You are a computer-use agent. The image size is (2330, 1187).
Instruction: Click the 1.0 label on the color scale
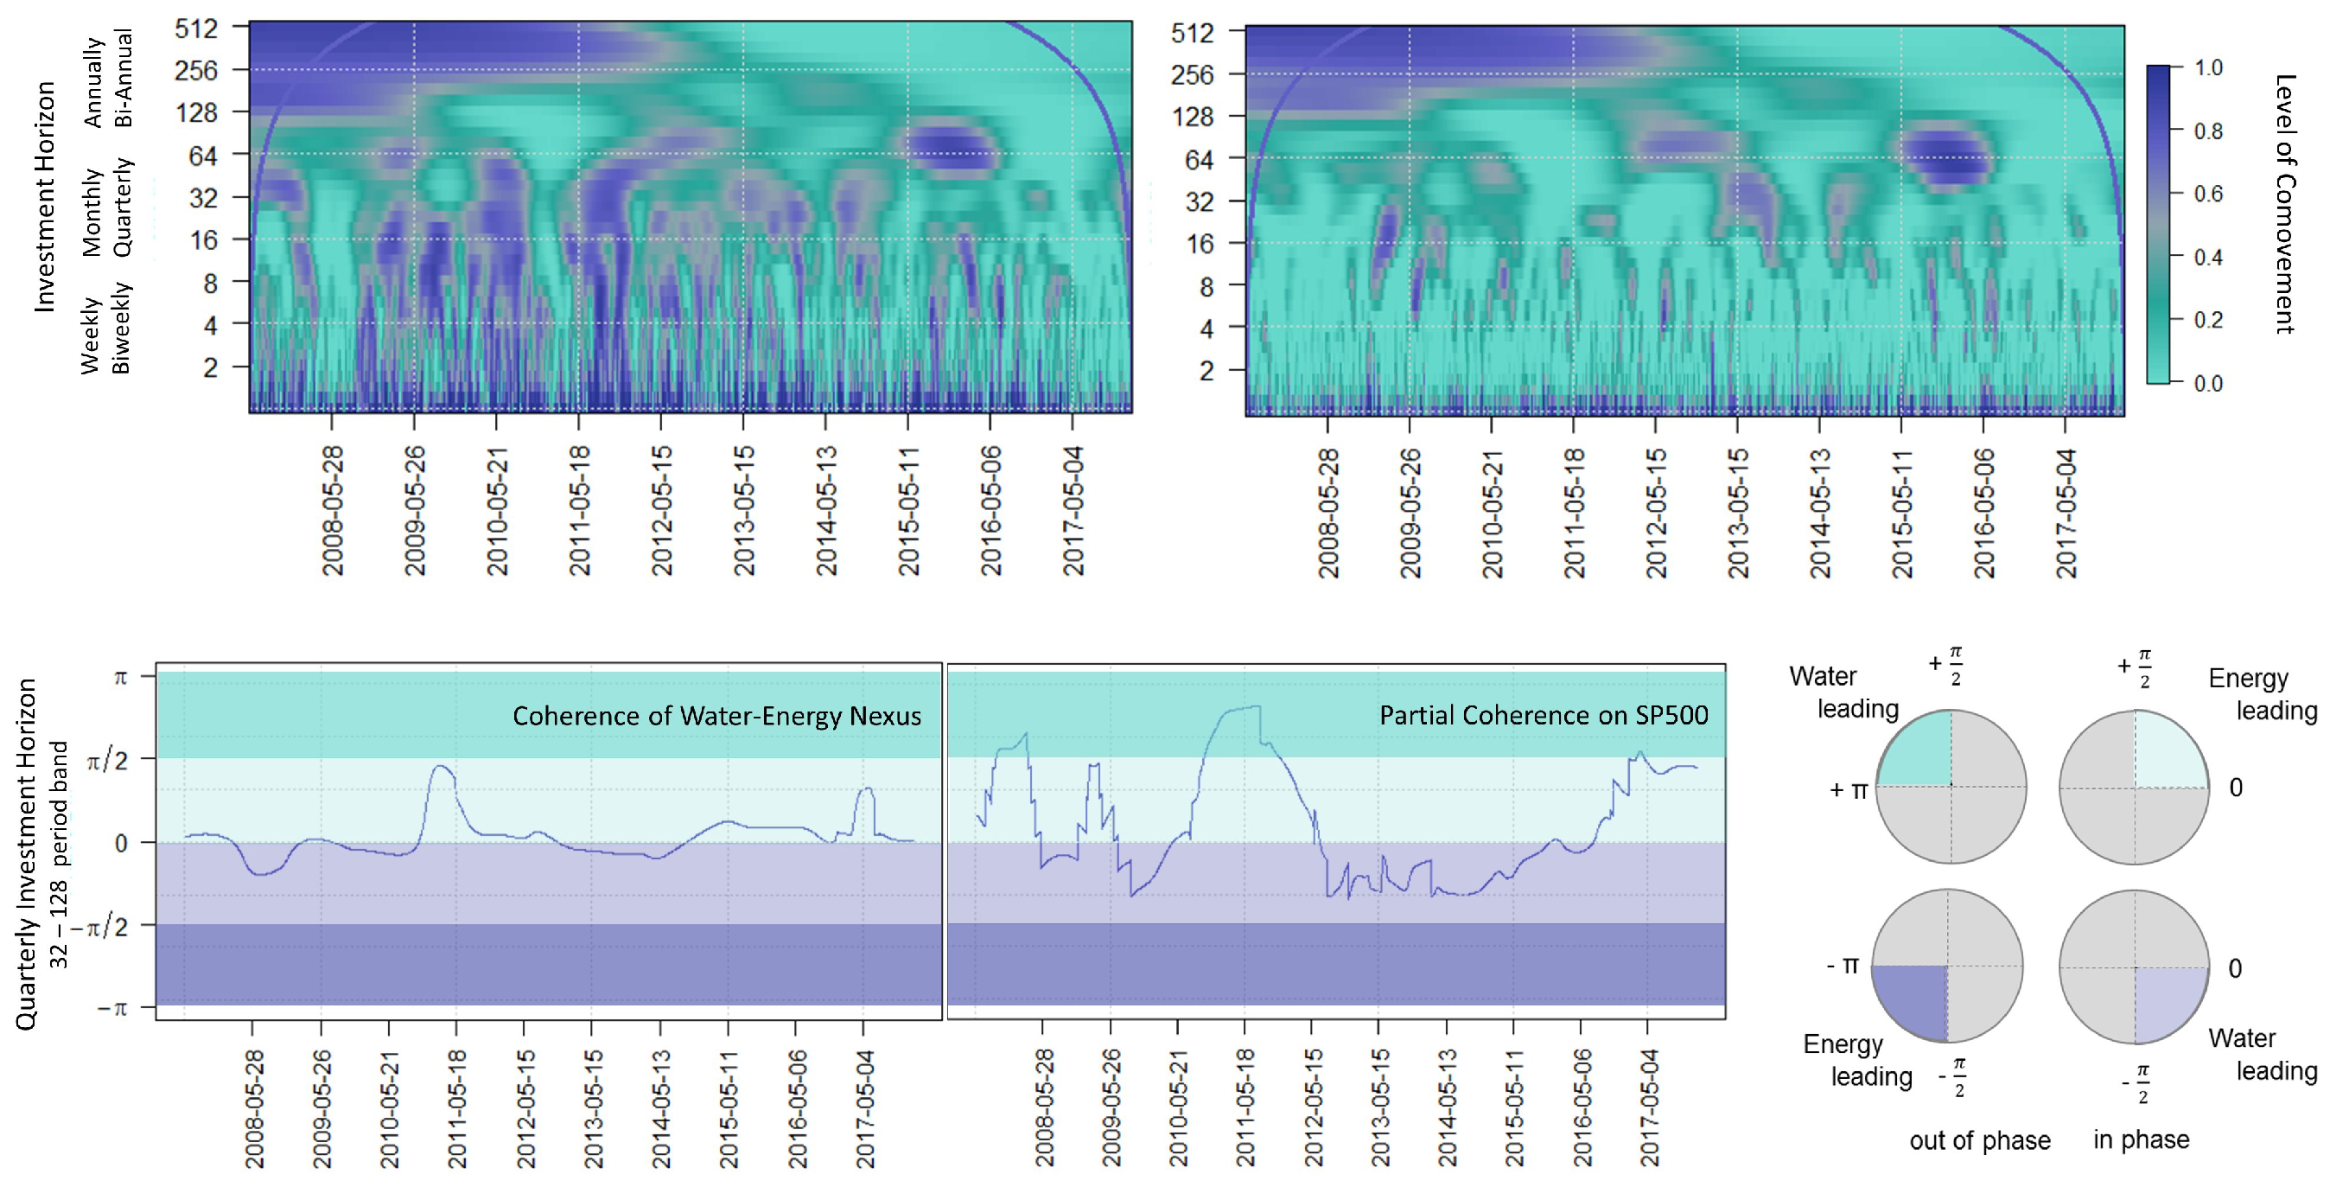(x=2208, y=67)
